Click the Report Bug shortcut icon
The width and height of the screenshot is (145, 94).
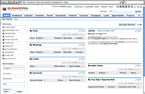tap(4, 46)
